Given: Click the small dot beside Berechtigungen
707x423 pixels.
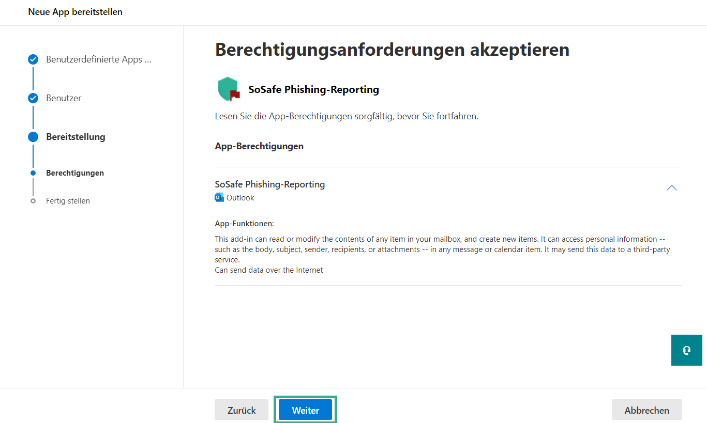Looking at the screenshot, I should [33, 173].
